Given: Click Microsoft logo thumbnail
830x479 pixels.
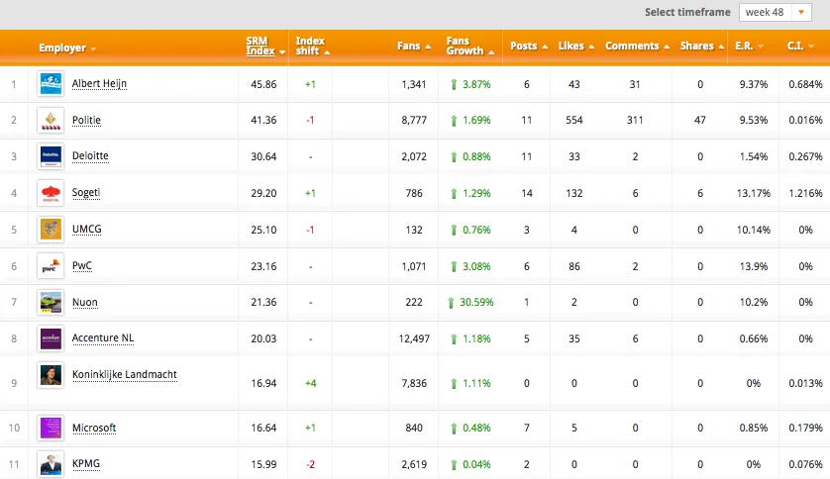Looking at the screenshot, I should (51, 428).
